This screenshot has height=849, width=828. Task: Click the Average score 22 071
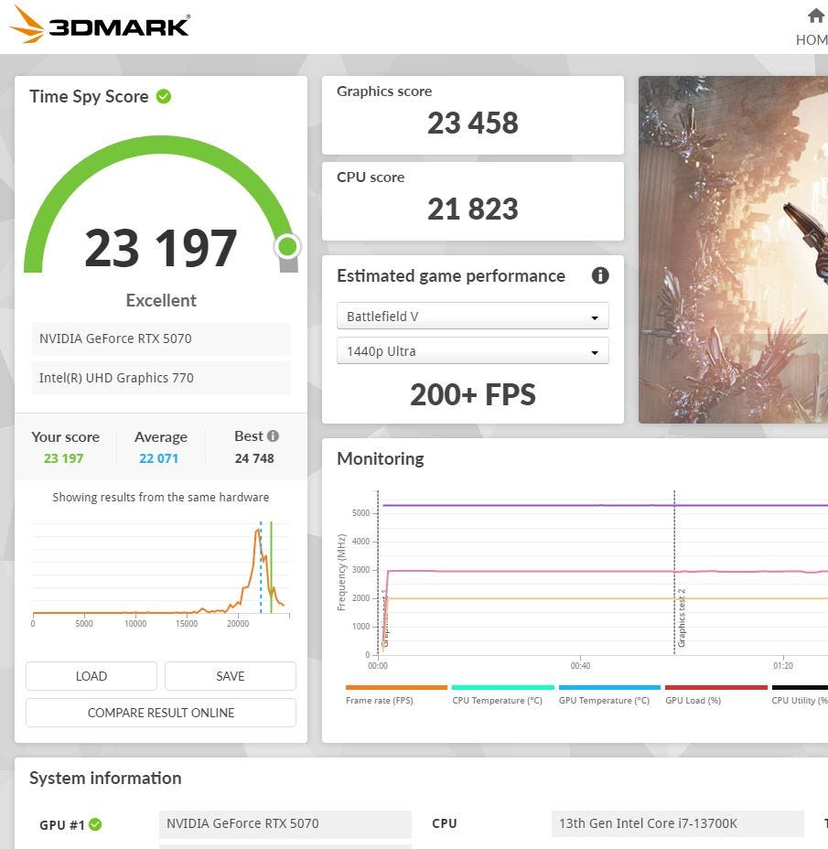[x=158, y=458]
